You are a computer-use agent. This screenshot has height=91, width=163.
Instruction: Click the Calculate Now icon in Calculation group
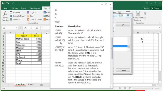tap(145, 14)
